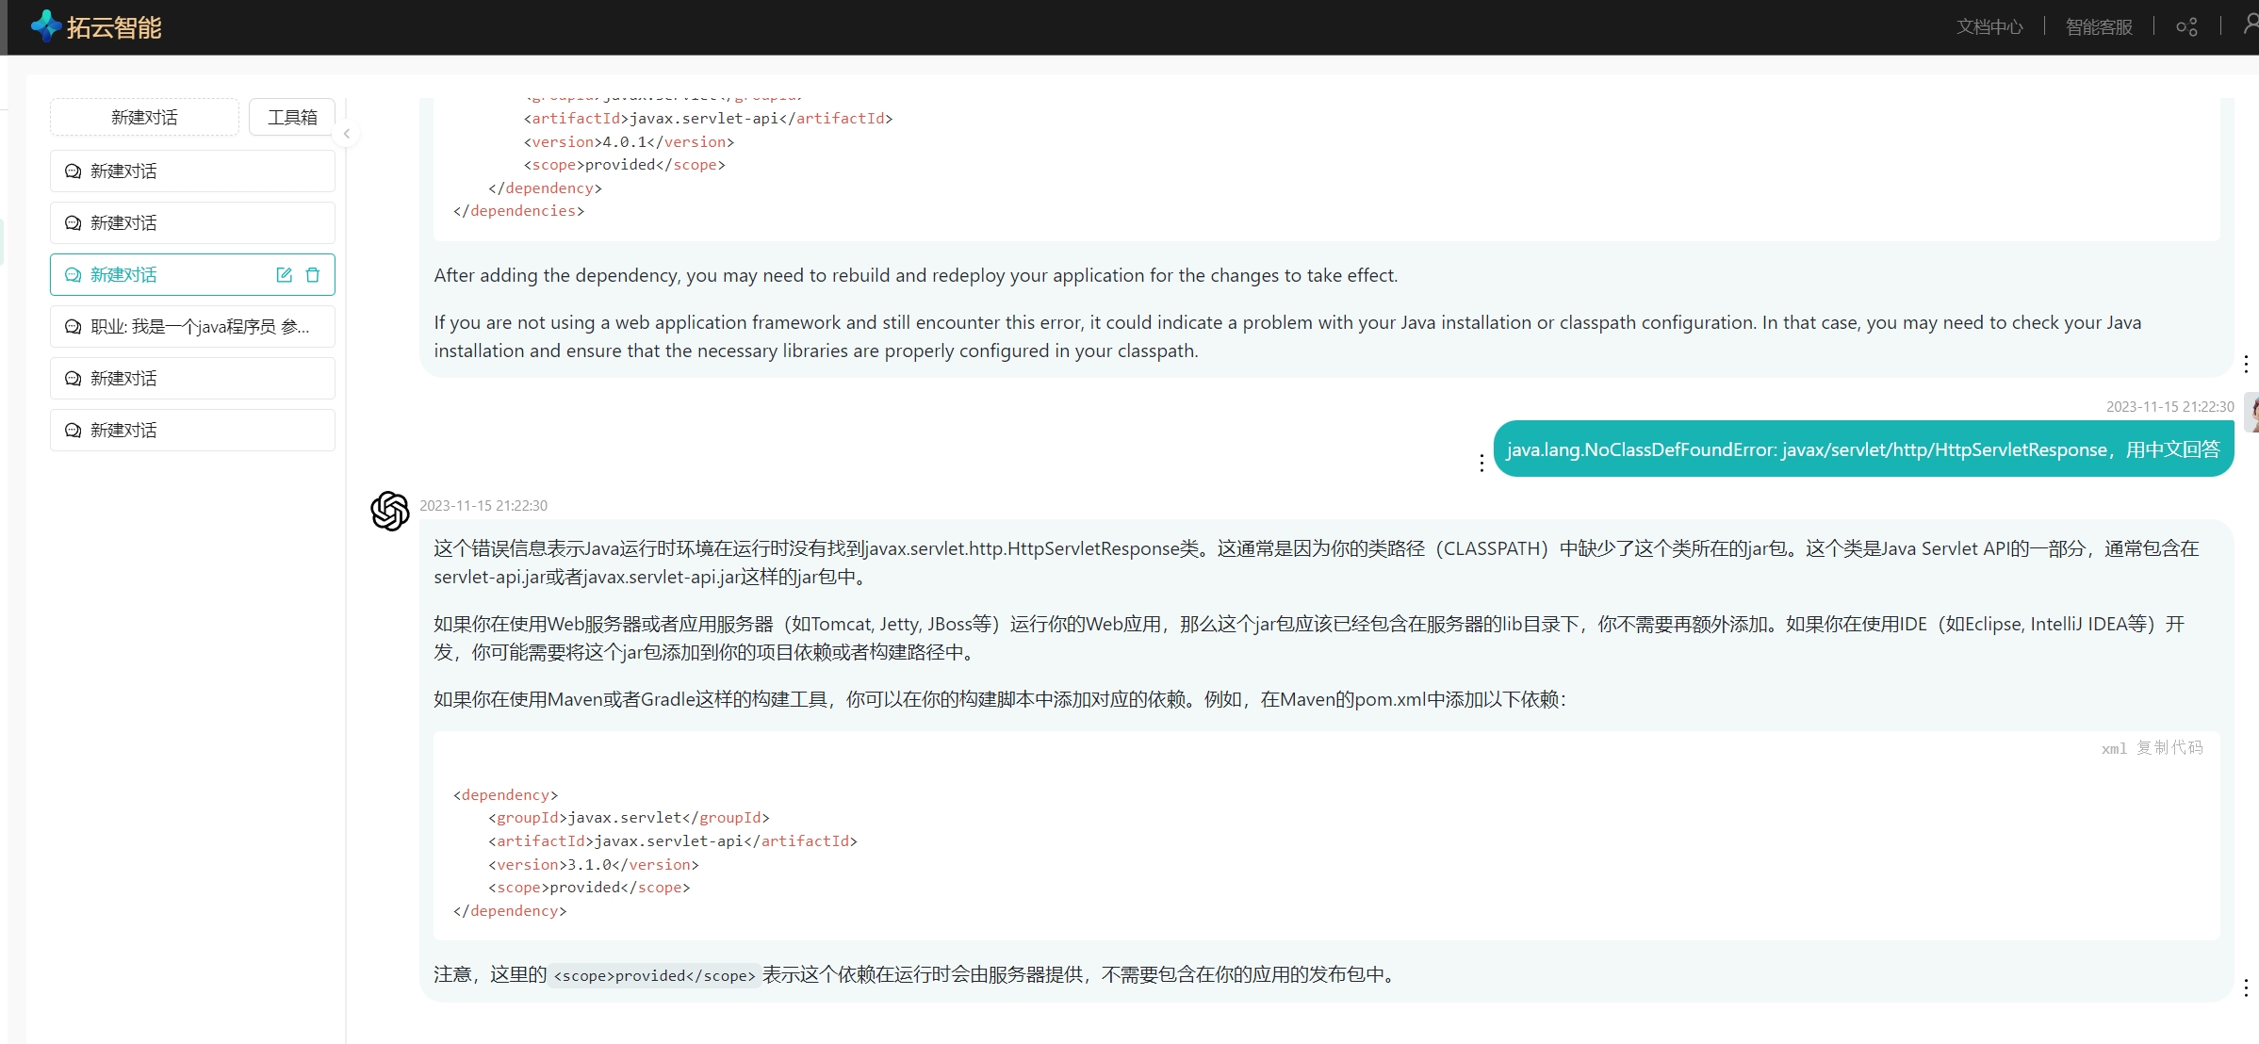Click the user avatar beside sent message

coord(2251,413)
